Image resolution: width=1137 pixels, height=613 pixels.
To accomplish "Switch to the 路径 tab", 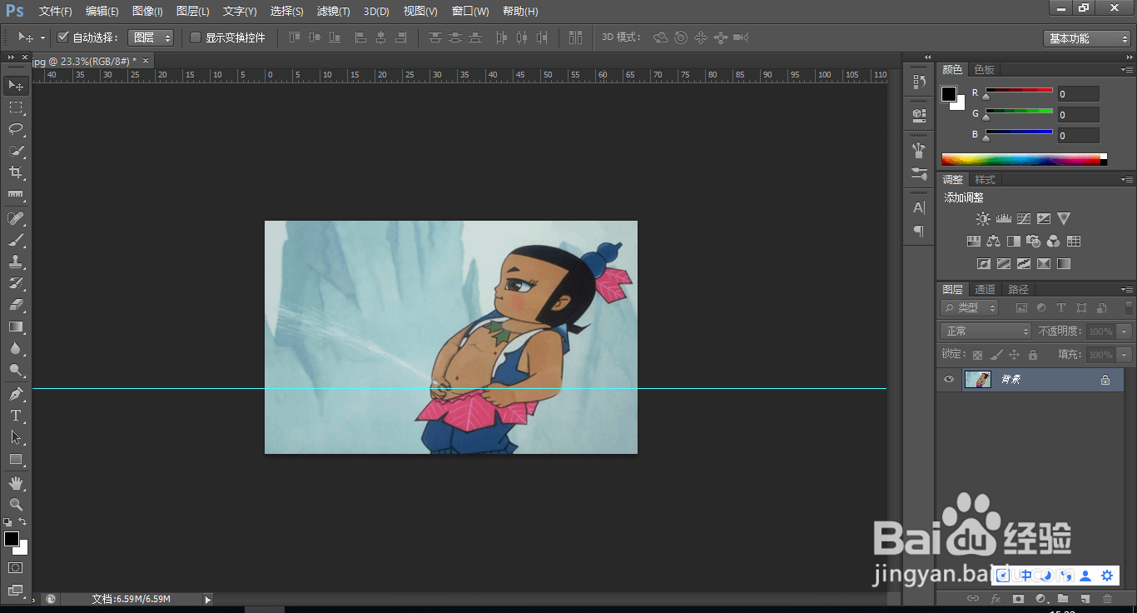I will 1018,290.
